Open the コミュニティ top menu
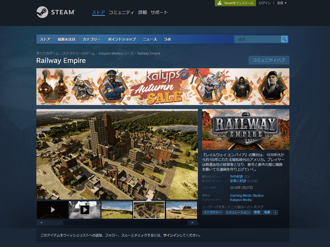Screen dimensions: 330x247 (121, 12)
